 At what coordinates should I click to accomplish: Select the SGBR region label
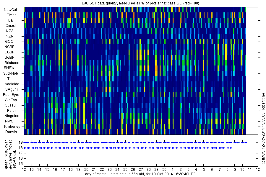(10, 58)
